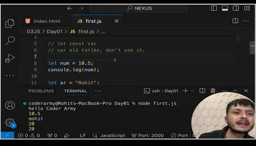
Task: Click the 'console.log(num);' code line
Action: [73, 70]
